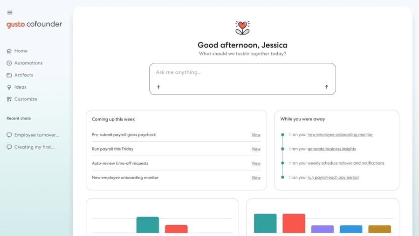Image resolution: width=419 pixels, height=236 pixels.
Task: Click red bar in left chart
Action: click(x=176, y=229)
